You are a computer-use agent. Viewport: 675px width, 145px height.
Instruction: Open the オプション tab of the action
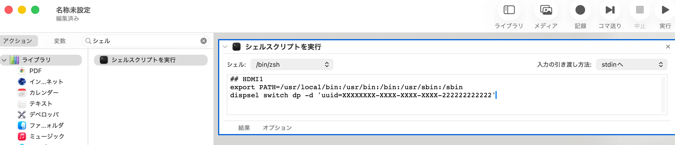(277, 128)
